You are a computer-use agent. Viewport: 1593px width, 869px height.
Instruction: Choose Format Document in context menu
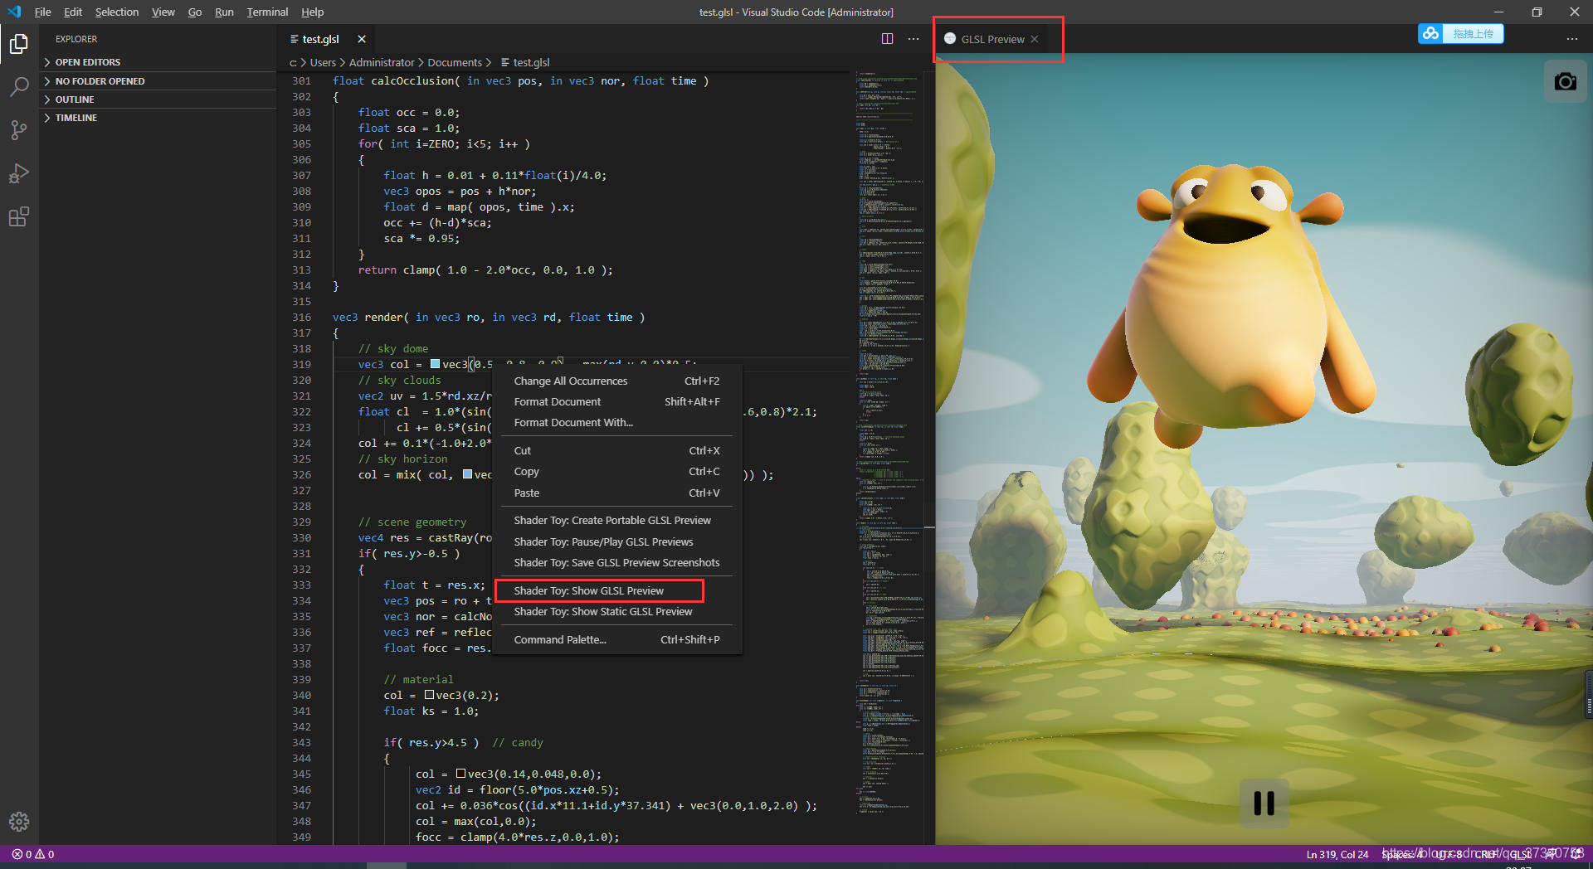[616, 402]
